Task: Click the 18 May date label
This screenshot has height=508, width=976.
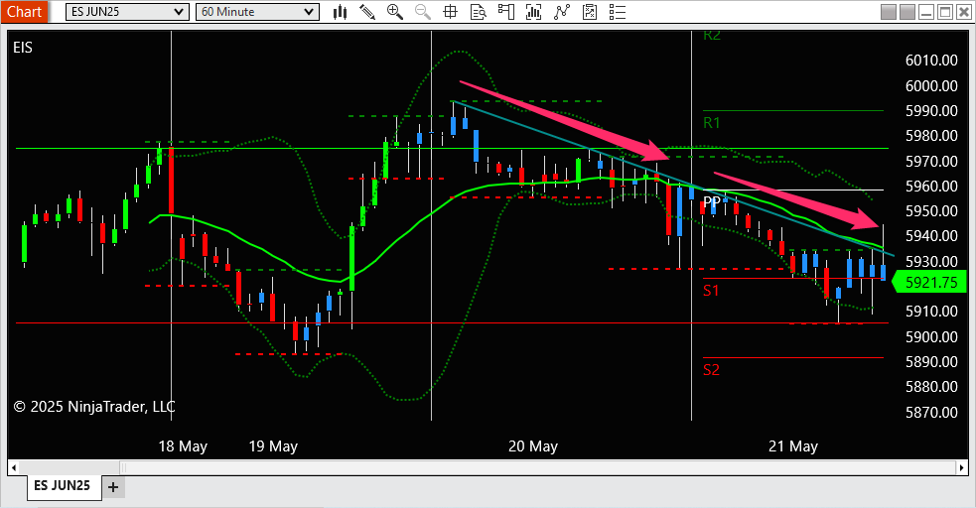Action: (183, 446)
